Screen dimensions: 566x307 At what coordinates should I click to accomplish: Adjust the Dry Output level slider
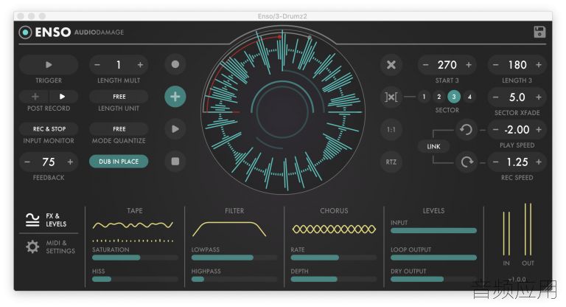click(x=433, y=279)
